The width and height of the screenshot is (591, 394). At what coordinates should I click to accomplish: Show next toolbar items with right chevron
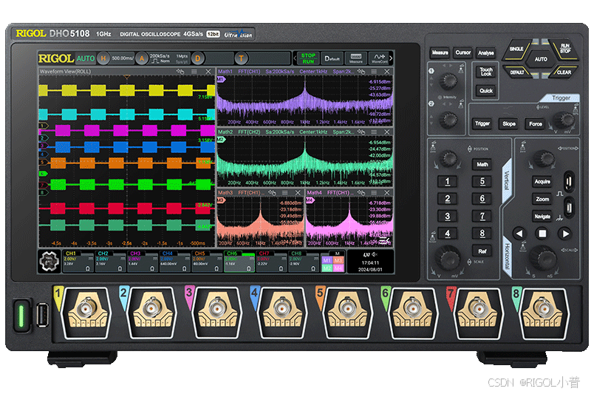[392, 58]
